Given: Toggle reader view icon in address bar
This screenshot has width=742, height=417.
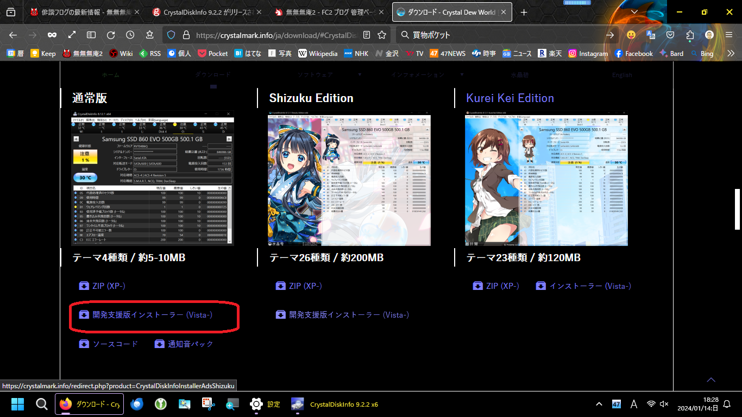Looking at the screenshot, I should [367, 35].
